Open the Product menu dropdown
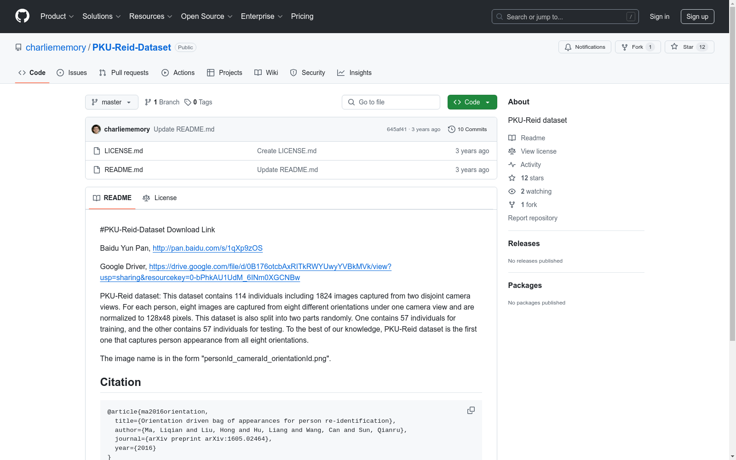736x460 pixels. tap(57, 16)
